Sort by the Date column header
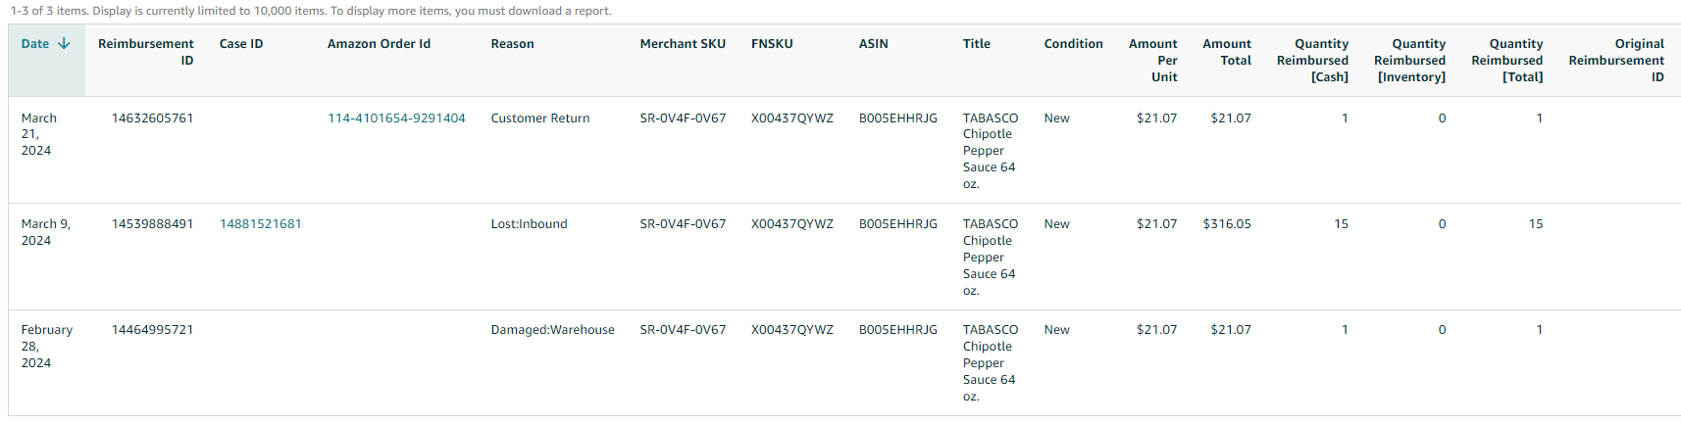Viewport: 1681px width, 424px height. (35, 44)
